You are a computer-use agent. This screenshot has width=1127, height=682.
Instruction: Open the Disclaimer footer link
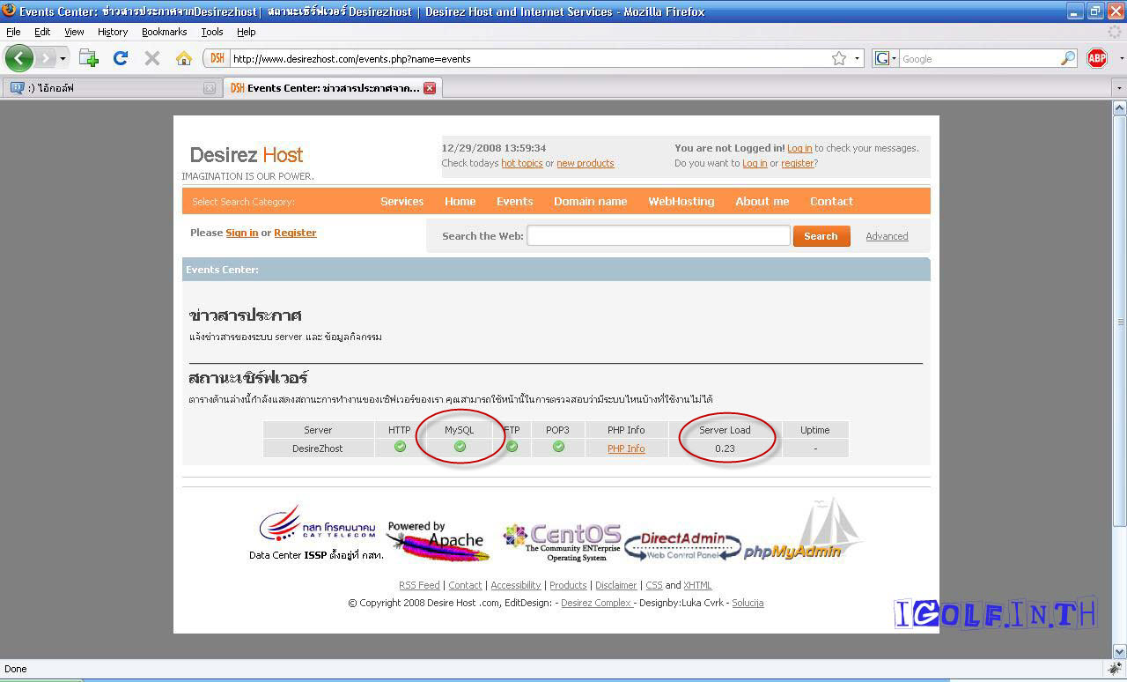pyautogui.click(x=615, y=585)
